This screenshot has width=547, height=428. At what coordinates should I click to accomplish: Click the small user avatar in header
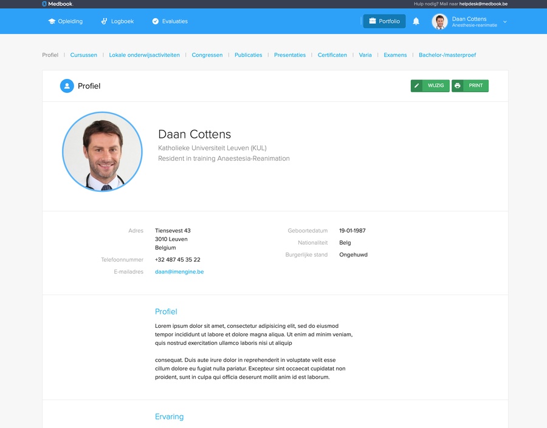tap(439, 22)
